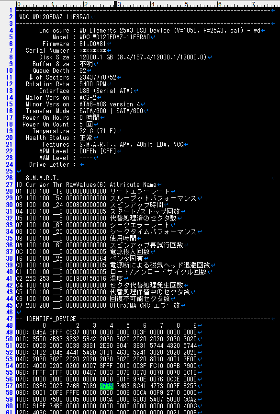Click Minor Version ATA8-ACS version 4
The width and height of the screenshot is (280, 414).
point(110,104)
